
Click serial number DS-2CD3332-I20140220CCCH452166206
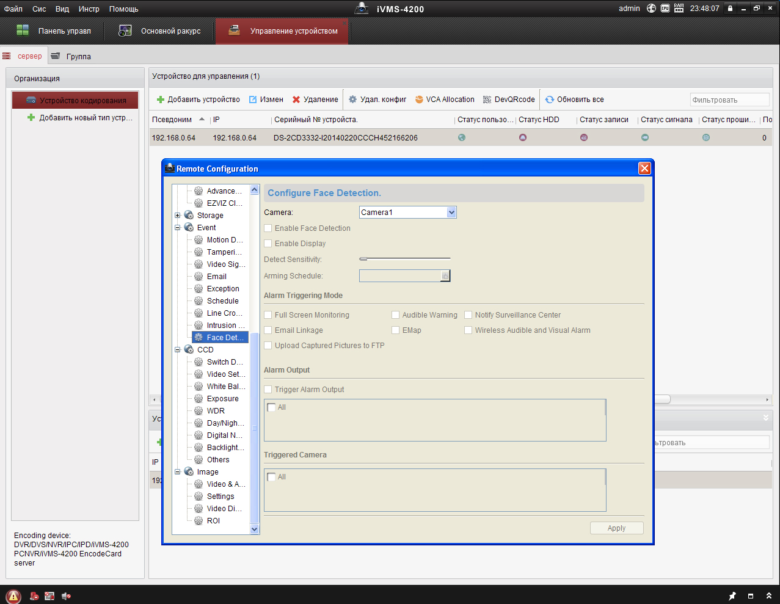(346, 138)
